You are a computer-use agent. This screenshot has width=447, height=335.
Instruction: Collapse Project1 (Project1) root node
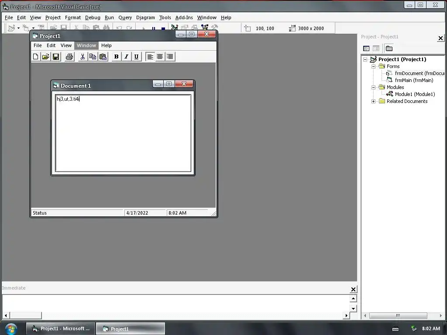(365, 59)
